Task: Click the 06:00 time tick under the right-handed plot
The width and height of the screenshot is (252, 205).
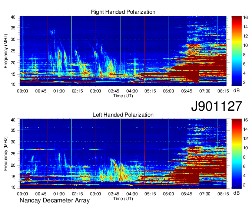Action: click(168, 91)
